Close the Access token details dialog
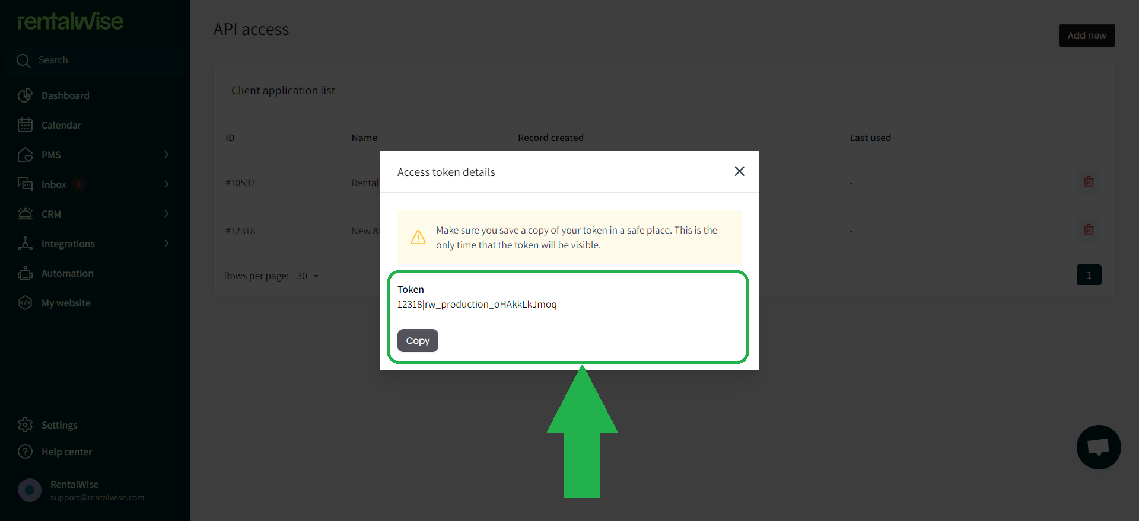Image resolution: width=1139 pixels, height=521 pixels. tap(739, 171)
